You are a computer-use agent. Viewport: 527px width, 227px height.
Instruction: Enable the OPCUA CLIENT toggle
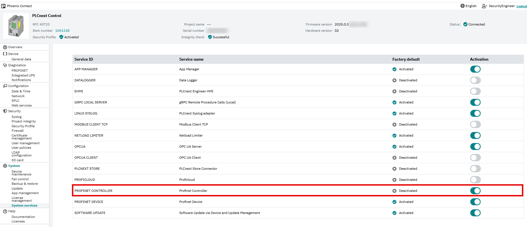click(x=475, y=158)
